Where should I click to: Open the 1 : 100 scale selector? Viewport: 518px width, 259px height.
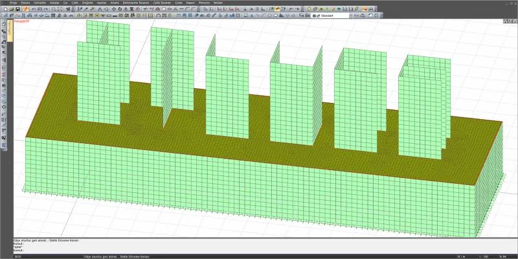click(482, 256)
